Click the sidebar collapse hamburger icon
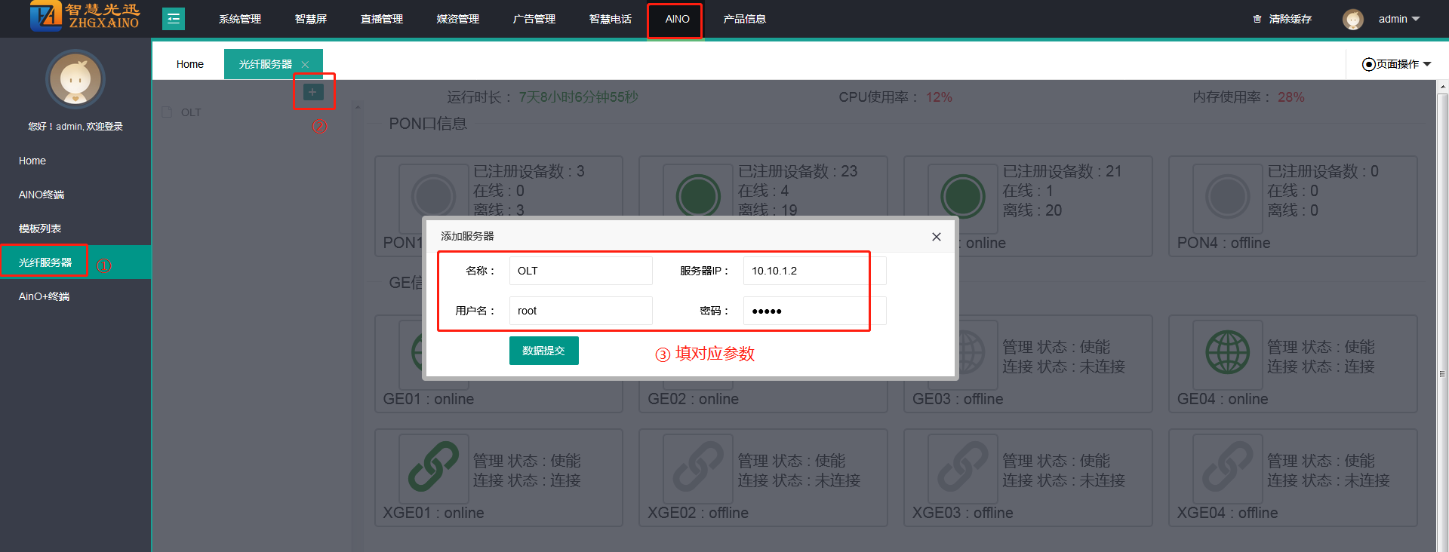 [x=174, y=19]
